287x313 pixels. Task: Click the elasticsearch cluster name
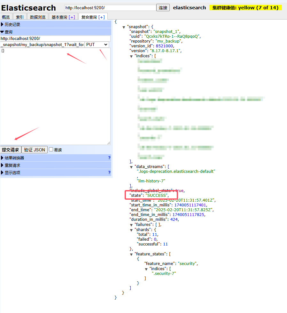click(x=189, y=8)
